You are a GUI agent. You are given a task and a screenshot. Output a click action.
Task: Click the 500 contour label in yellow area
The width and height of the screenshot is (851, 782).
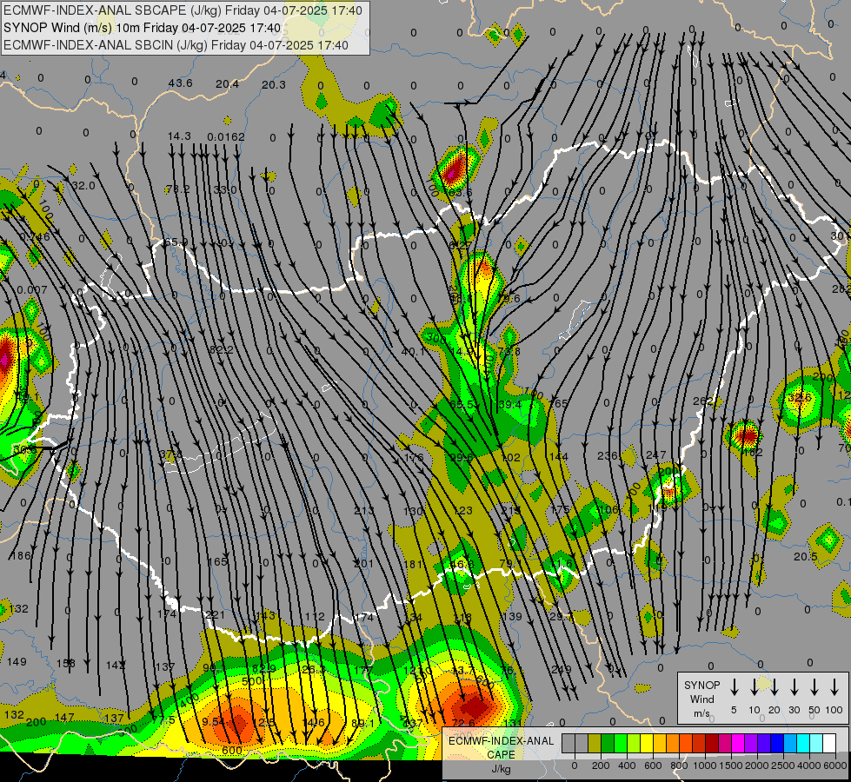pyautogui.click(x=251, y=681)
